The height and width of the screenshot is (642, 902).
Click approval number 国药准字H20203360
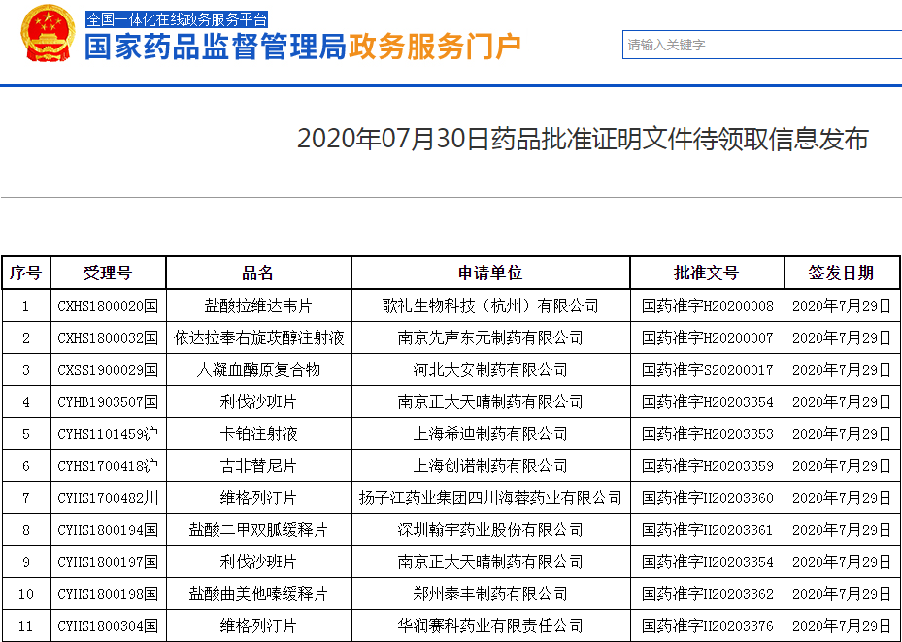pyautogui.click(x=708, y=498)
